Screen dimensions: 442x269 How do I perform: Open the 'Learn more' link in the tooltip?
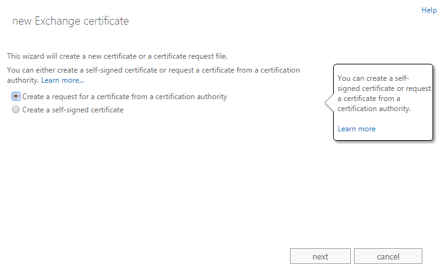(x=357, y=129)
